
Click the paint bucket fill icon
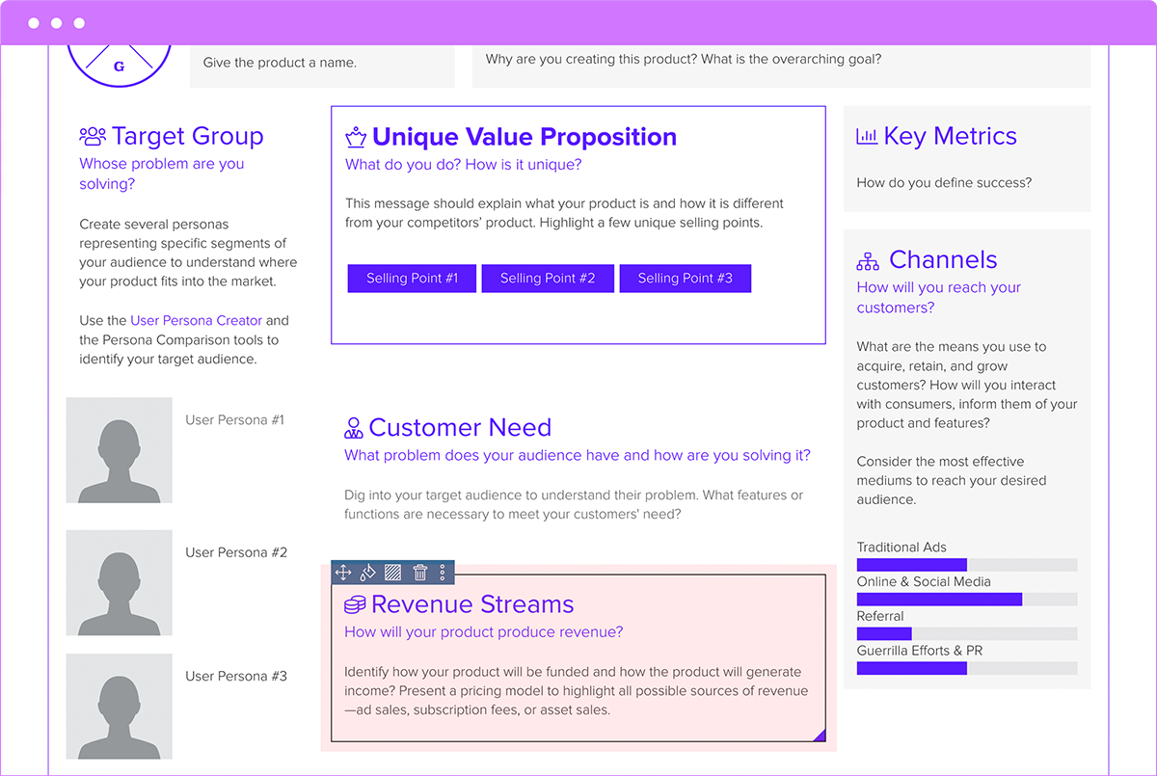click(x=367, y=572)
